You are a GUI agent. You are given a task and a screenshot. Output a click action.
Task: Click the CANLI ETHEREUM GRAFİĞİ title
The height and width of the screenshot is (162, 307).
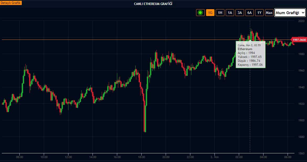coord(153,4)
